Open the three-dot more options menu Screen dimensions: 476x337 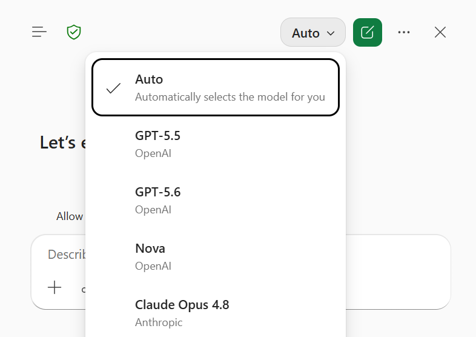[404, 32]
